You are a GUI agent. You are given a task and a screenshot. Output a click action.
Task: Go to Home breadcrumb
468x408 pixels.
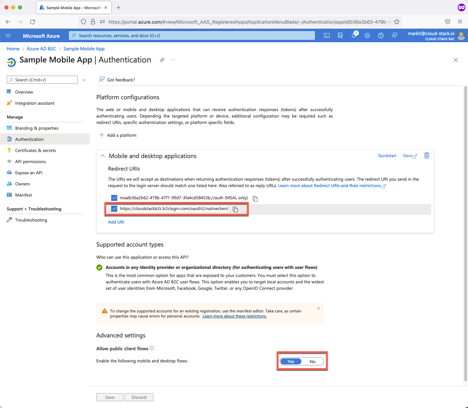(x=13, y=49)
